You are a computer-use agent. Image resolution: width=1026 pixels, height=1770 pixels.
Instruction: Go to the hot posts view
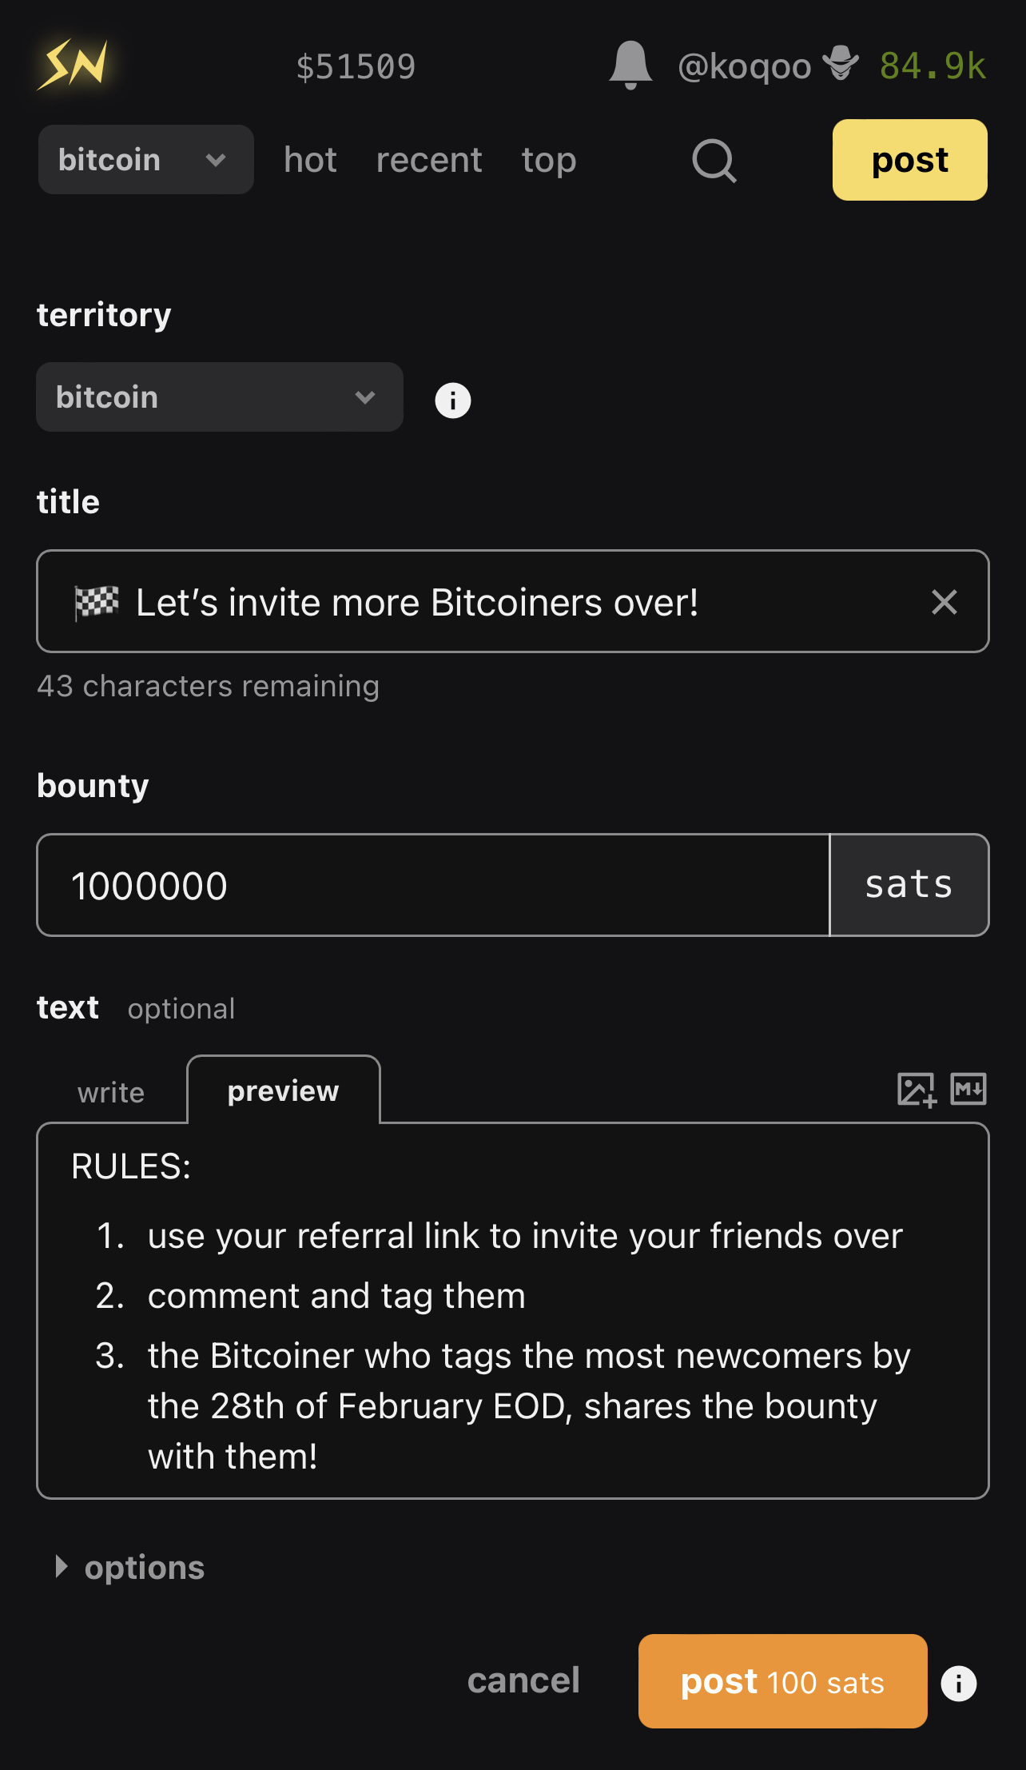pos(310,160)
